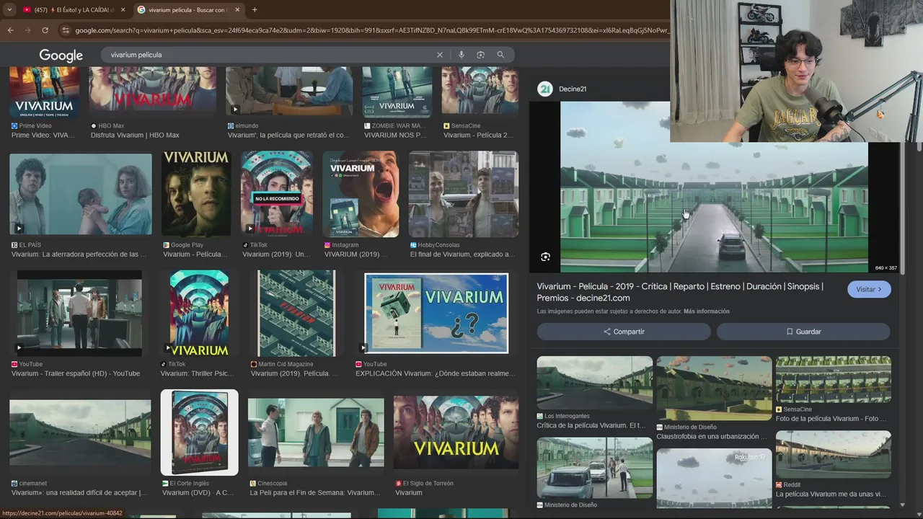
Task: Open 'Claustrofobia en una urbanización' related image
Action: (714, 388)
